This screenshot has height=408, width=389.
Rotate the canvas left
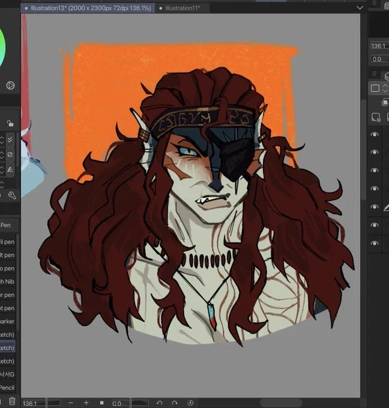(x=160, y=403)
